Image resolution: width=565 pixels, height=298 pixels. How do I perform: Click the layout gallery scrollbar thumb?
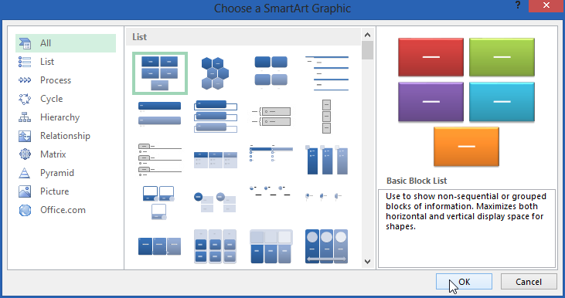pos(368,50)
